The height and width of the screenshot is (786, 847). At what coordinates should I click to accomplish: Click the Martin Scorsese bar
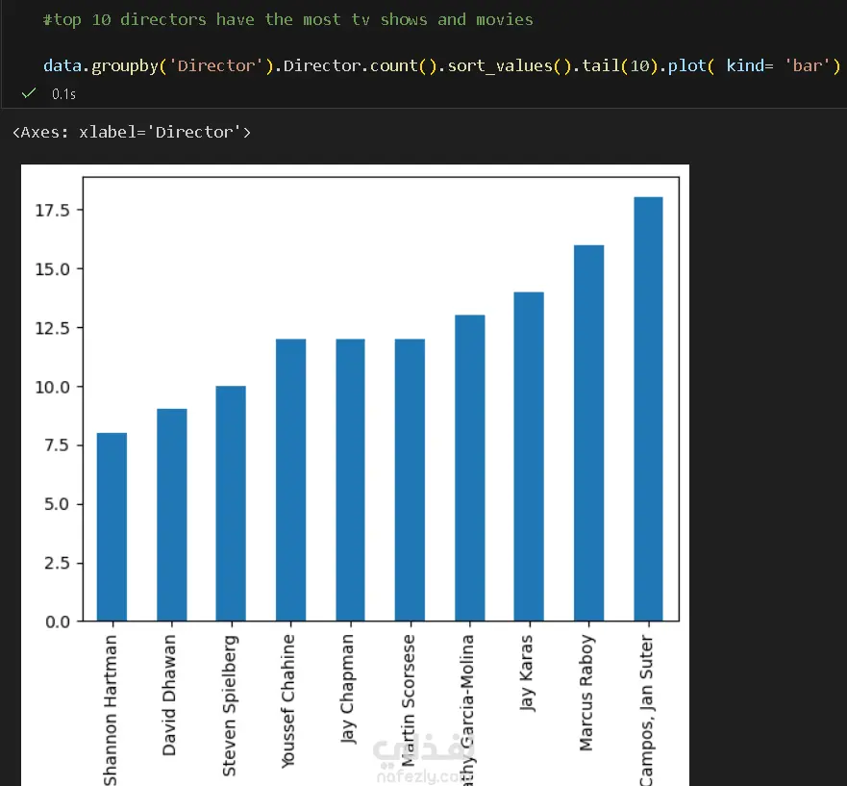tap(410, 480)
